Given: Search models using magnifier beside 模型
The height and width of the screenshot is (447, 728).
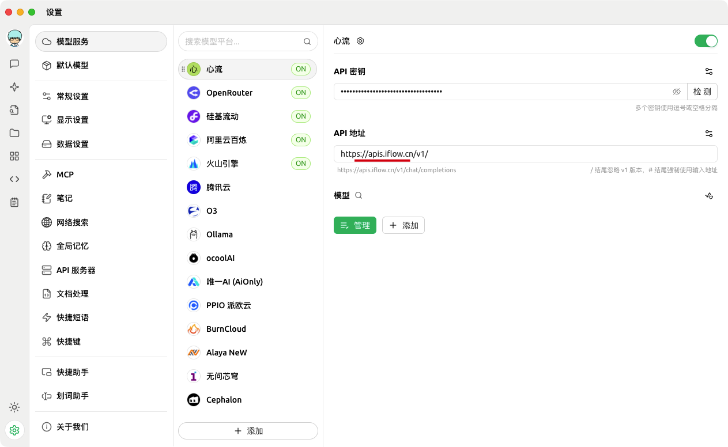Looking at the screenshot, I should pos(359,195).
